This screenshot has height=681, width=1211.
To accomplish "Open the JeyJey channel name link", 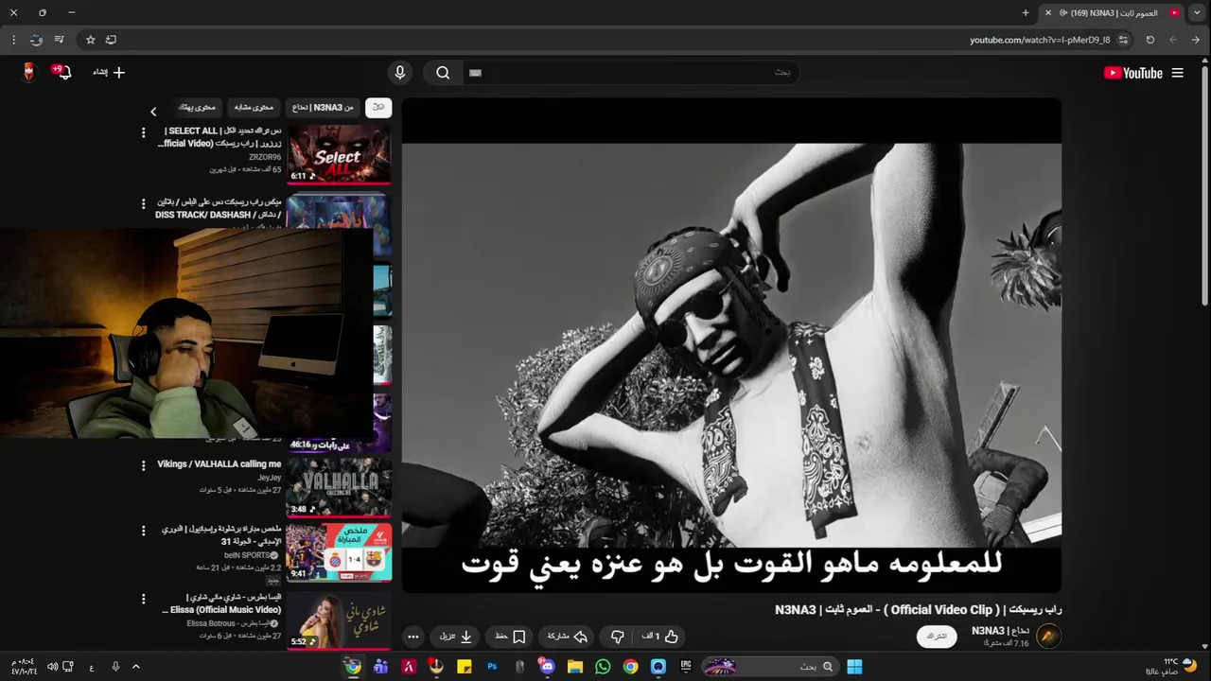I will (x=269, y=478).
